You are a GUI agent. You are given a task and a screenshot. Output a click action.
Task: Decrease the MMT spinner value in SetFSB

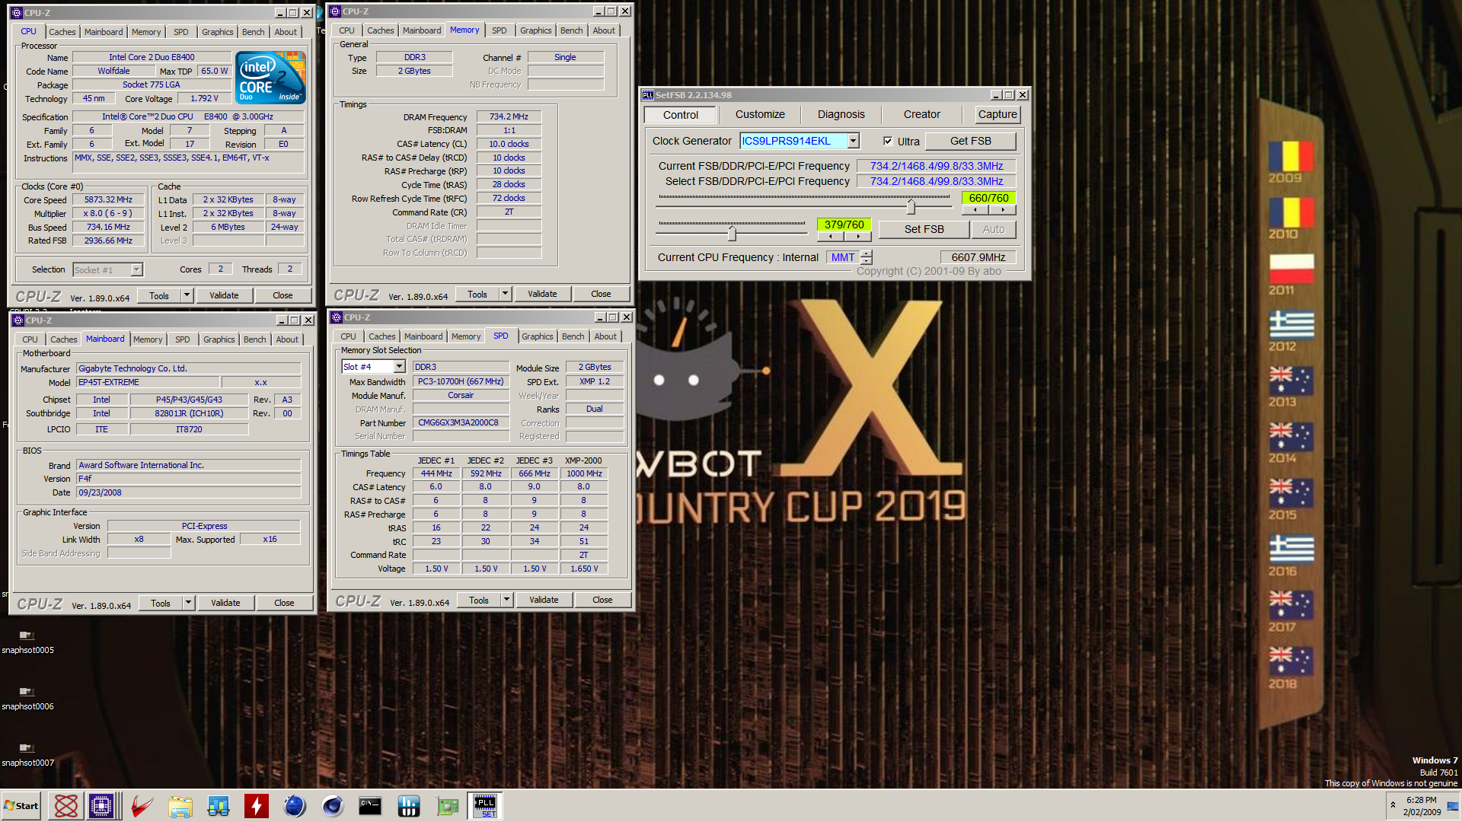point(867,261)
